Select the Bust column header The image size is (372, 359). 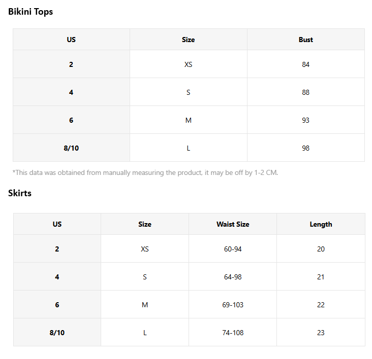pos(306,40)
